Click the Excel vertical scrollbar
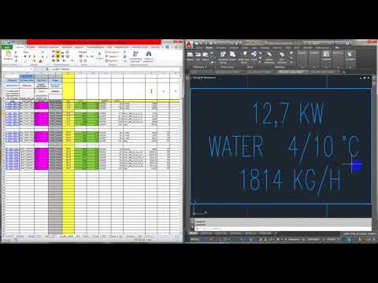 tap(181, 155)
